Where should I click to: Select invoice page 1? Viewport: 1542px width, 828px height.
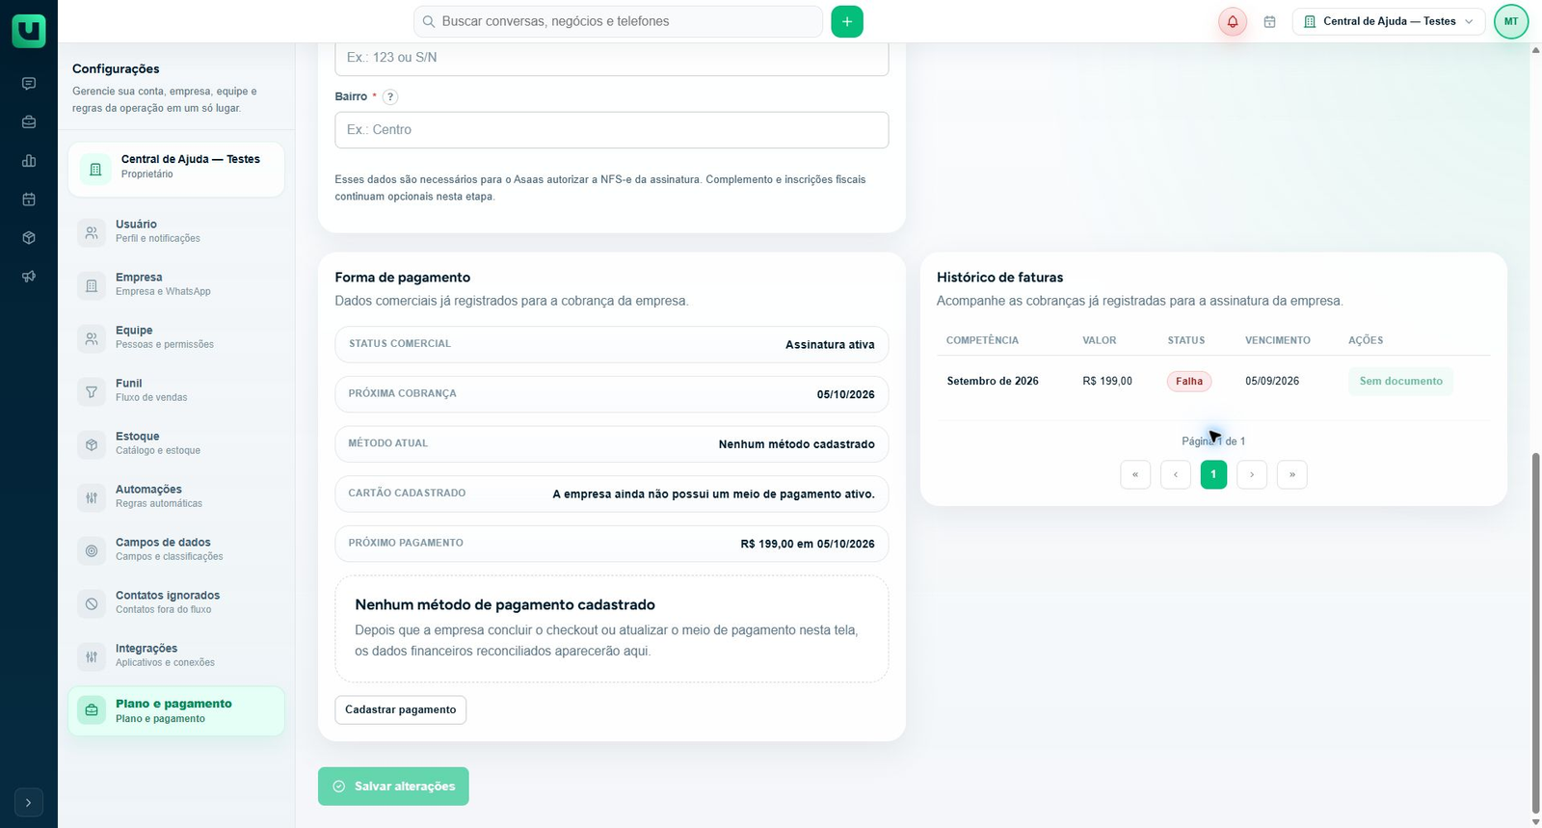click(x=1213, y=474)
